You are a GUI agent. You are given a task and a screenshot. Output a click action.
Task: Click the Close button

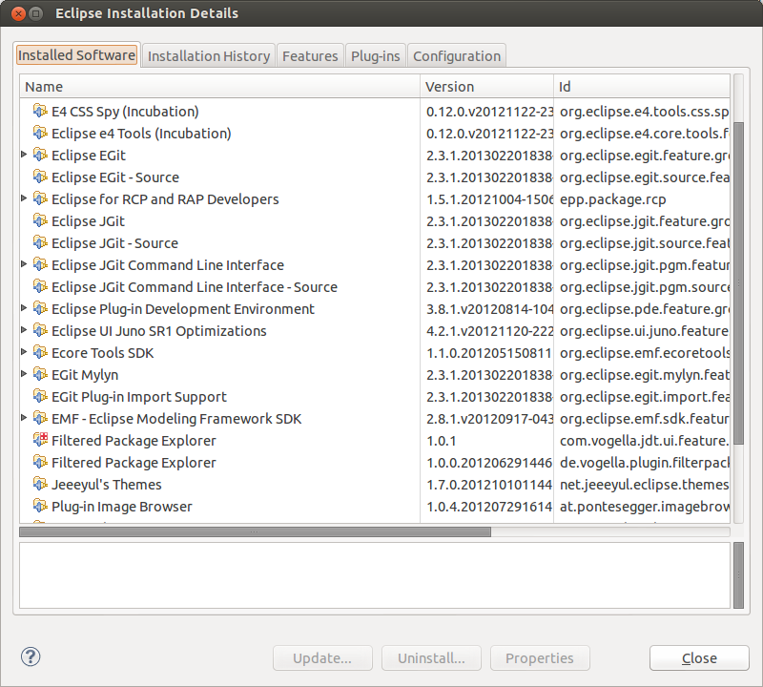tap(699, 657)
